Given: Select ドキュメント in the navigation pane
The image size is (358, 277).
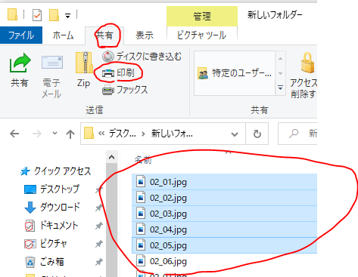Looking at the screenshot, I should click(59, 226).
